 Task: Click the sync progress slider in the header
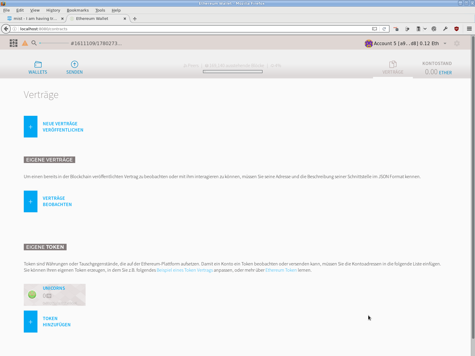tap(54, 43)
